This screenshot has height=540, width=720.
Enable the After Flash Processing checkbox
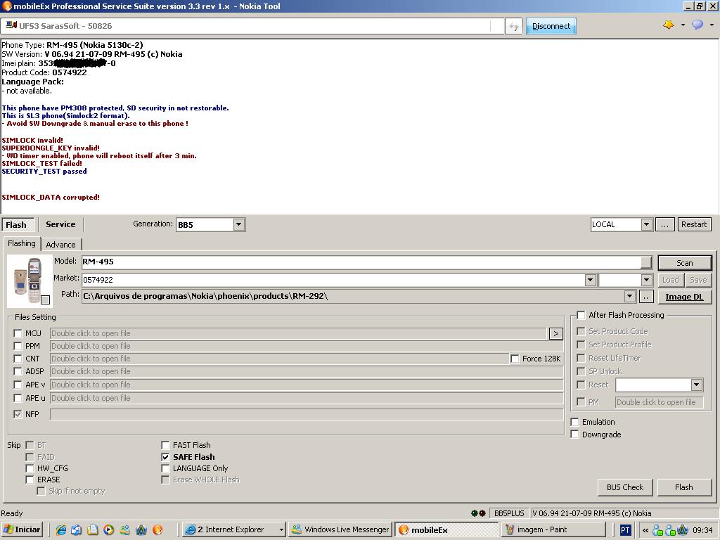click(x=581, y=315)
